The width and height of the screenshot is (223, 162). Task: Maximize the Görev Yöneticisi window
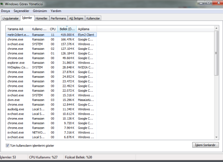[x=208, y=3]
